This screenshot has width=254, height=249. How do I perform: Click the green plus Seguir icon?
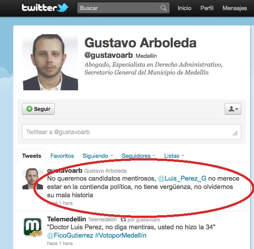(x=29, y=109)
